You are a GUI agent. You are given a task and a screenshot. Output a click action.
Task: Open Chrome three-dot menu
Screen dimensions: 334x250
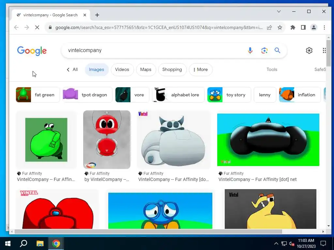pyautogui.click(x=324, y=27)
